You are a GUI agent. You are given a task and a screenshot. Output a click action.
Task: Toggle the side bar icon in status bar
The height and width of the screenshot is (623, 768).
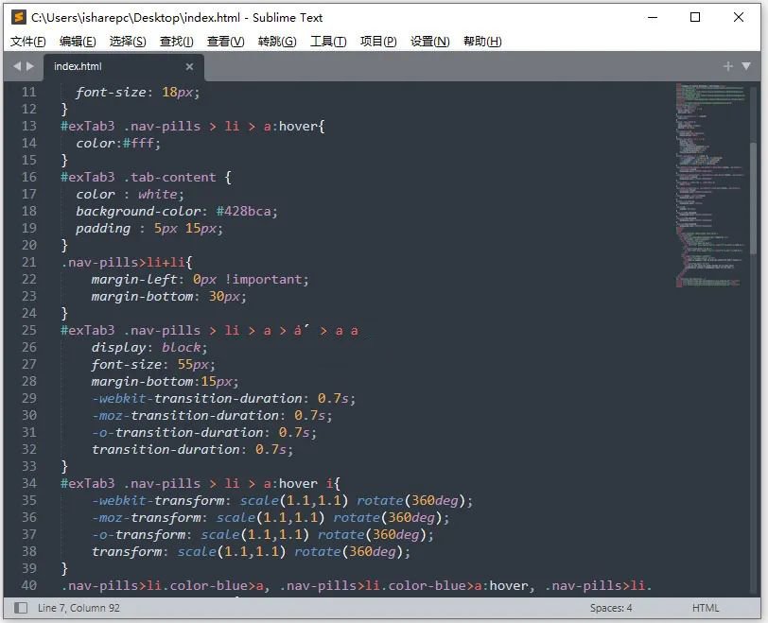coord(21,608)
